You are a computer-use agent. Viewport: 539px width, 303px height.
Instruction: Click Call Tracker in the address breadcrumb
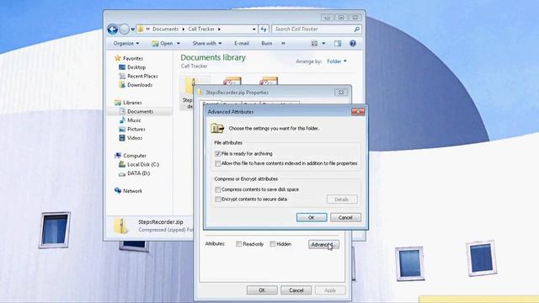click(x=201, y=29)
